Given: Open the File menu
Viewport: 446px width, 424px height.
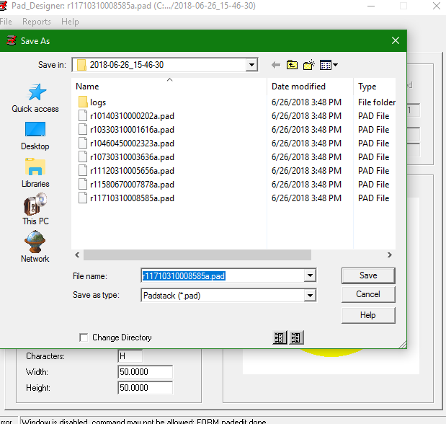Looking at the screenshot, I should (6, 22).
